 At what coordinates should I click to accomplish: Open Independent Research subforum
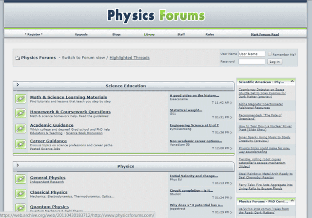coord(47,182)
